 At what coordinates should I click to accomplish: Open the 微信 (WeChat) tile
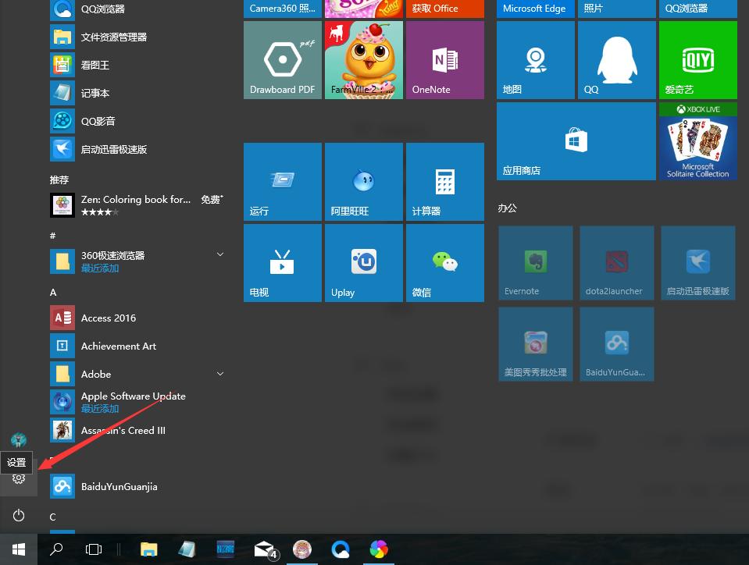click(444, 262)
